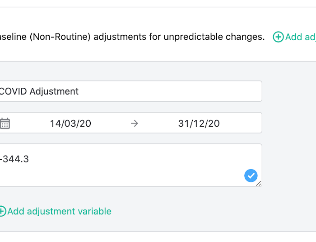Viewport: 316px width, 242px height.
Task: Select the end date 31/12/20
Action: pyautogui.click(x=199, y=123)
